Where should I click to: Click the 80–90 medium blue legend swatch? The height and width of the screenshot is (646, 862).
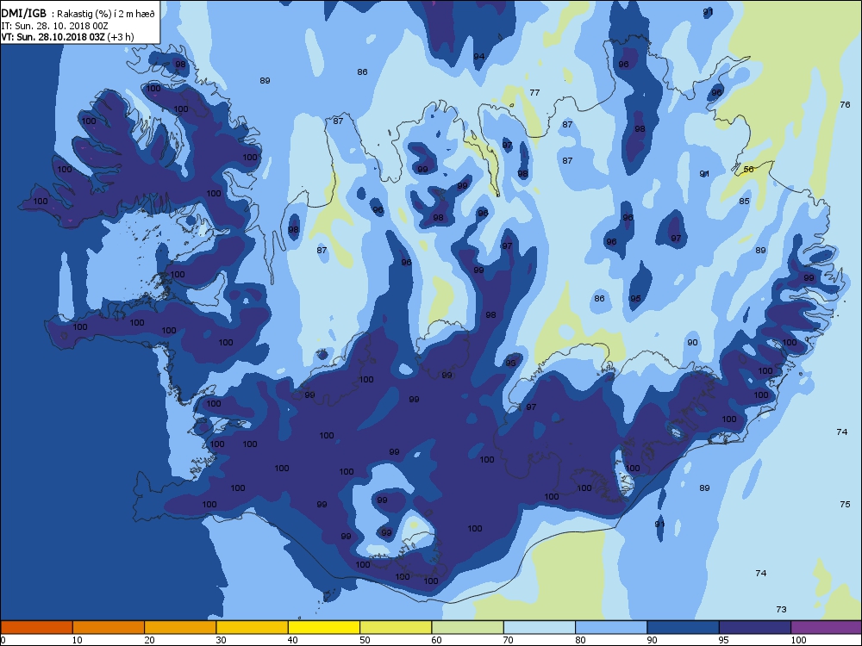coord(611,627)
